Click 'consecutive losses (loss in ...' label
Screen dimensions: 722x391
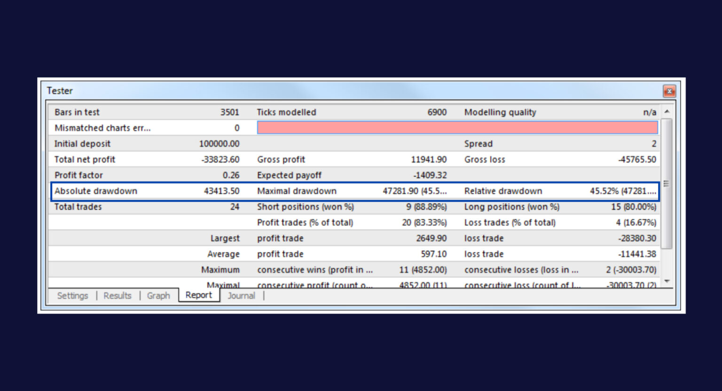[521, 270]
